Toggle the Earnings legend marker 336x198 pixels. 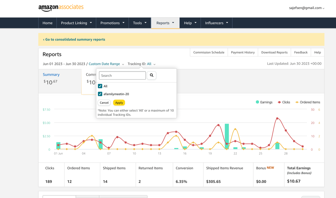point(258,102)
